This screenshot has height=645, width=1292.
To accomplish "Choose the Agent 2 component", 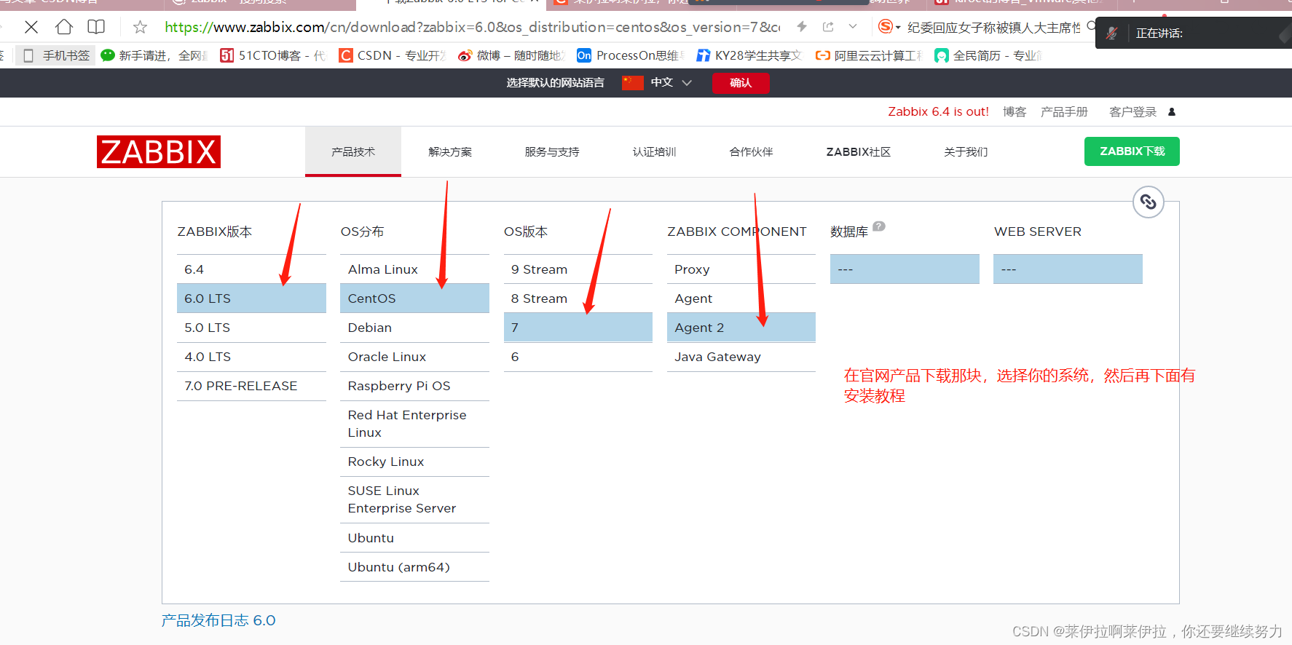I will 741,328.
